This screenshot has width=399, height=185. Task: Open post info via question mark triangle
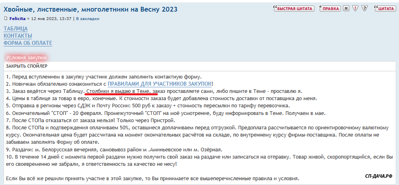tap(364, 8)
